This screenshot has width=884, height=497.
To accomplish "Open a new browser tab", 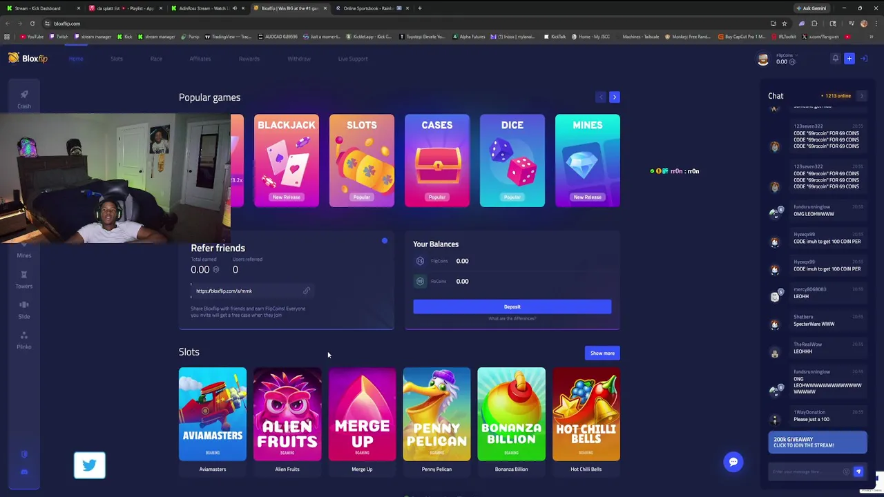I will point(420,8).
